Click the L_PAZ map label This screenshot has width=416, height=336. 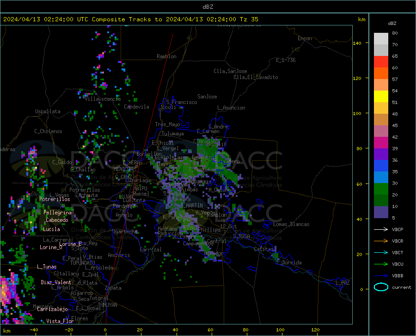(343, 283)
